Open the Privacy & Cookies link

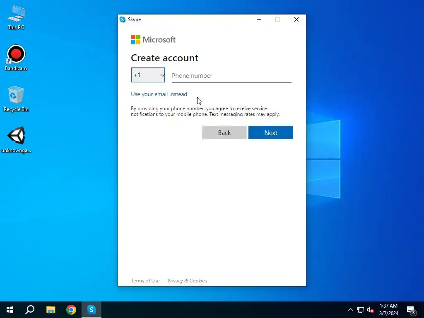coord(187,281)
